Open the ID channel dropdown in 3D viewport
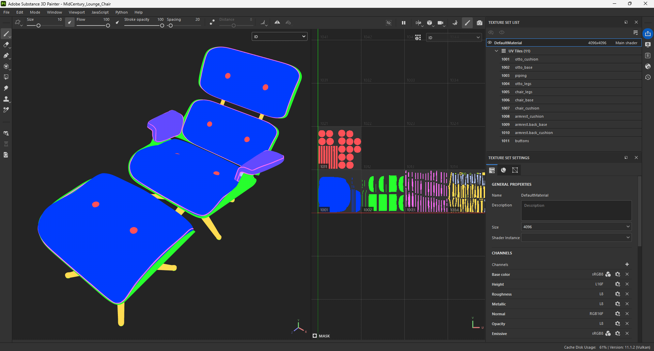The height and width of the screenshot is (351, 654). 279,36
